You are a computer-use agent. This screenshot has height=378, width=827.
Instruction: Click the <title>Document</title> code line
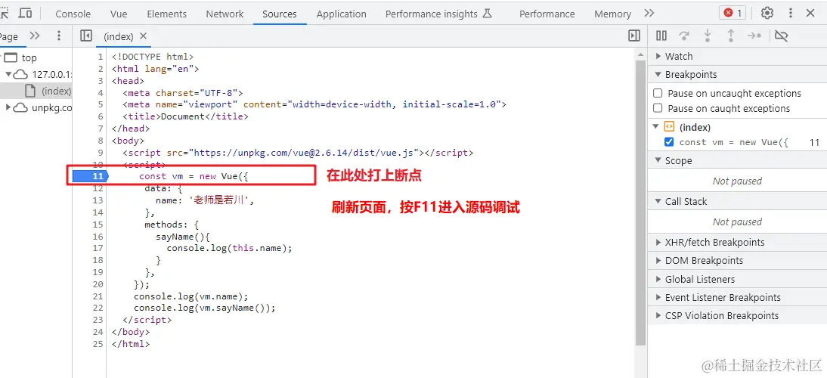click(x=185, y=116)
